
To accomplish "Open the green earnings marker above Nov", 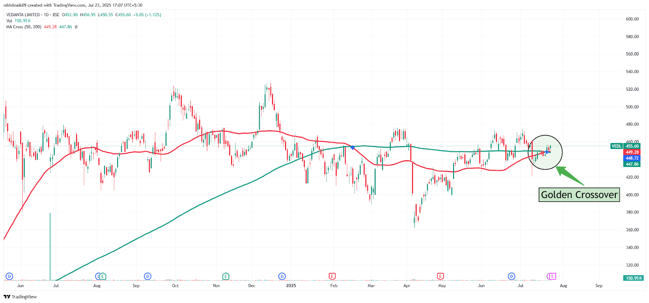I will 226,276.
